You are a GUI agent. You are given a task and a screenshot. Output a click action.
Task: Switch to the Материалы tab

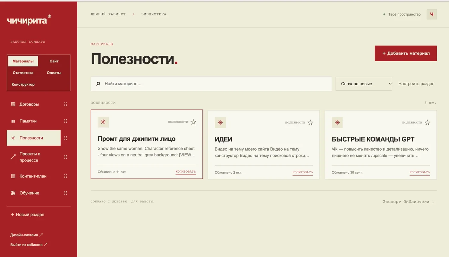pyautogui.click(x=23, y=61)
